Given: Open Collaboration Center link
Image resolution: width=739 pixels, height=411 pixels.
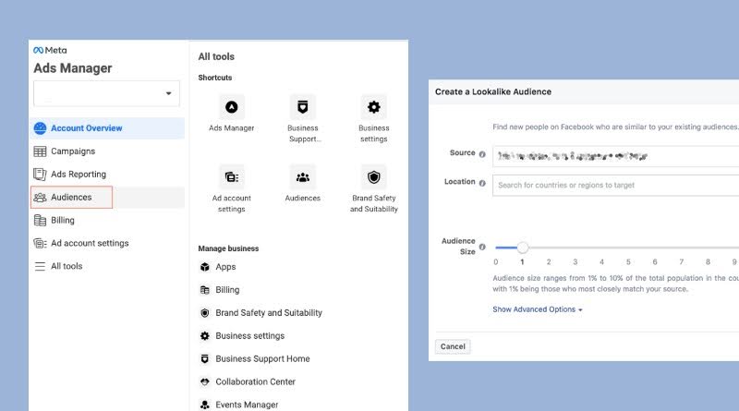Looking at the screenshot, I should click(256, 381).
